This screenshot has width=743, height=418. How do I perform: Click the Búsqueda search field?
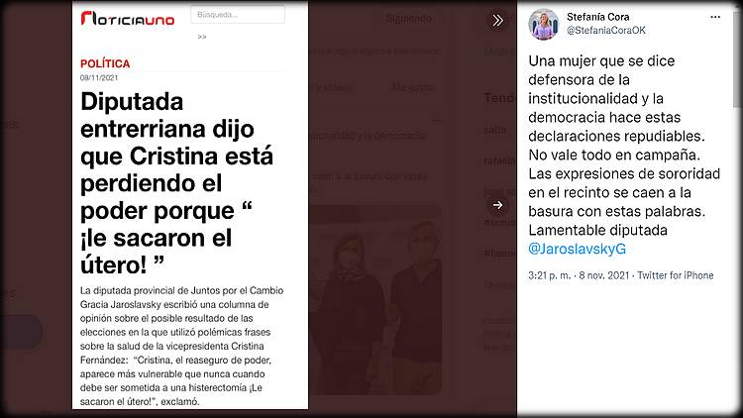tap(238, 14)
